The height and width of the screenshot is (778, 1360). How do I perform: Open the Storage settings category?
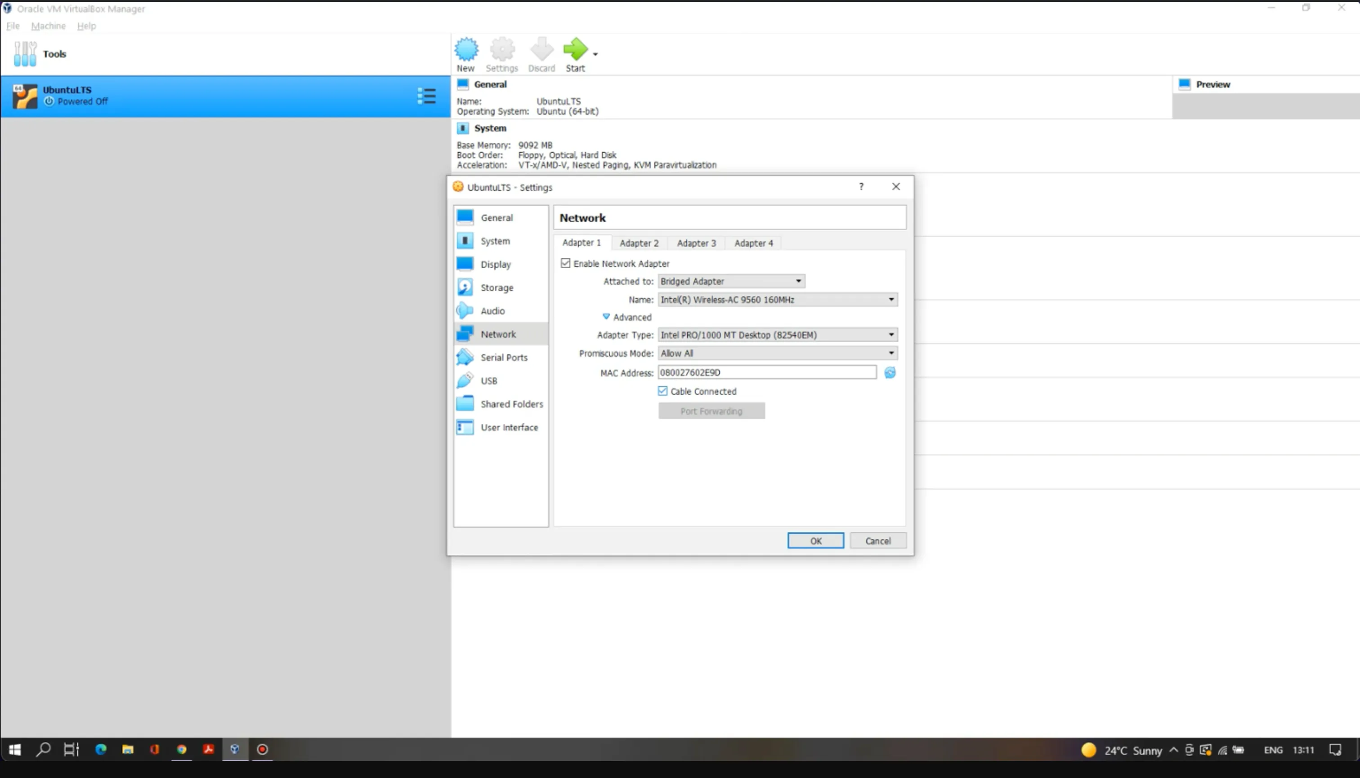(497, 287)
